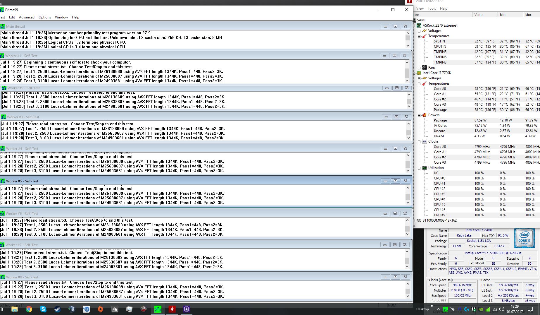Open the volume speaker tray icon

tap(502, 309)
